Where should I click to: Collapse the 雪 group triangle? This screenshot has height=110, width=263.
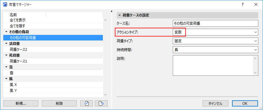pos(6,67)
